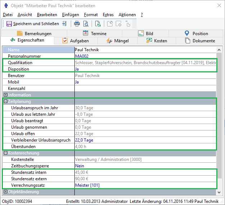
Task: Click the Bild picture icon
Action: (x=141, y=33)
